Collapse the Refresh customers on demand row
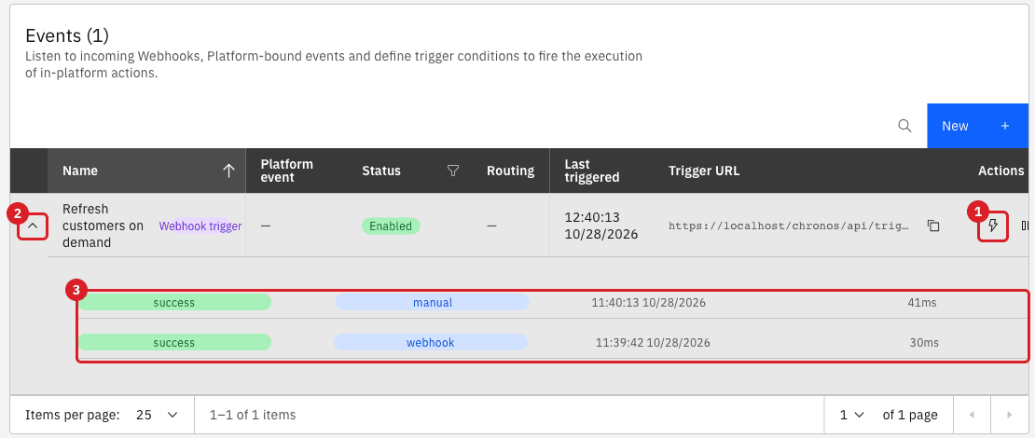Viewport: 1035px width, 438px height. pos(33,226)
